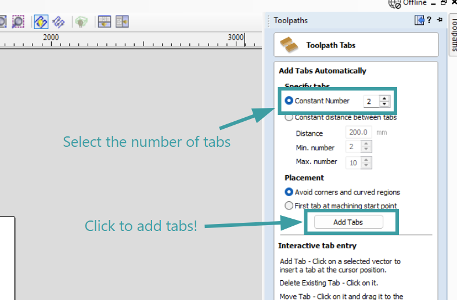Click the mm unit label
The width and height of the screenshot is (457, 300).
coord(382,132)
